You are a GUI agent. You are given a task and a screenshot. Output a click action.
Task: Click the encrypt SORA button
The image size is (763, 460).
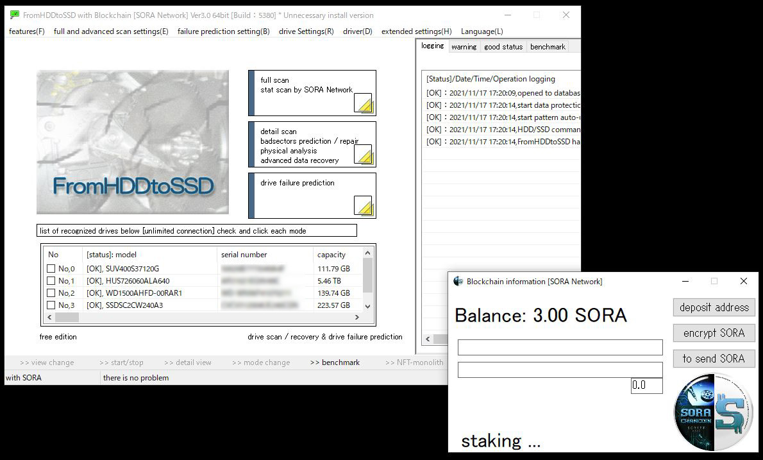(x=714, y=333)
